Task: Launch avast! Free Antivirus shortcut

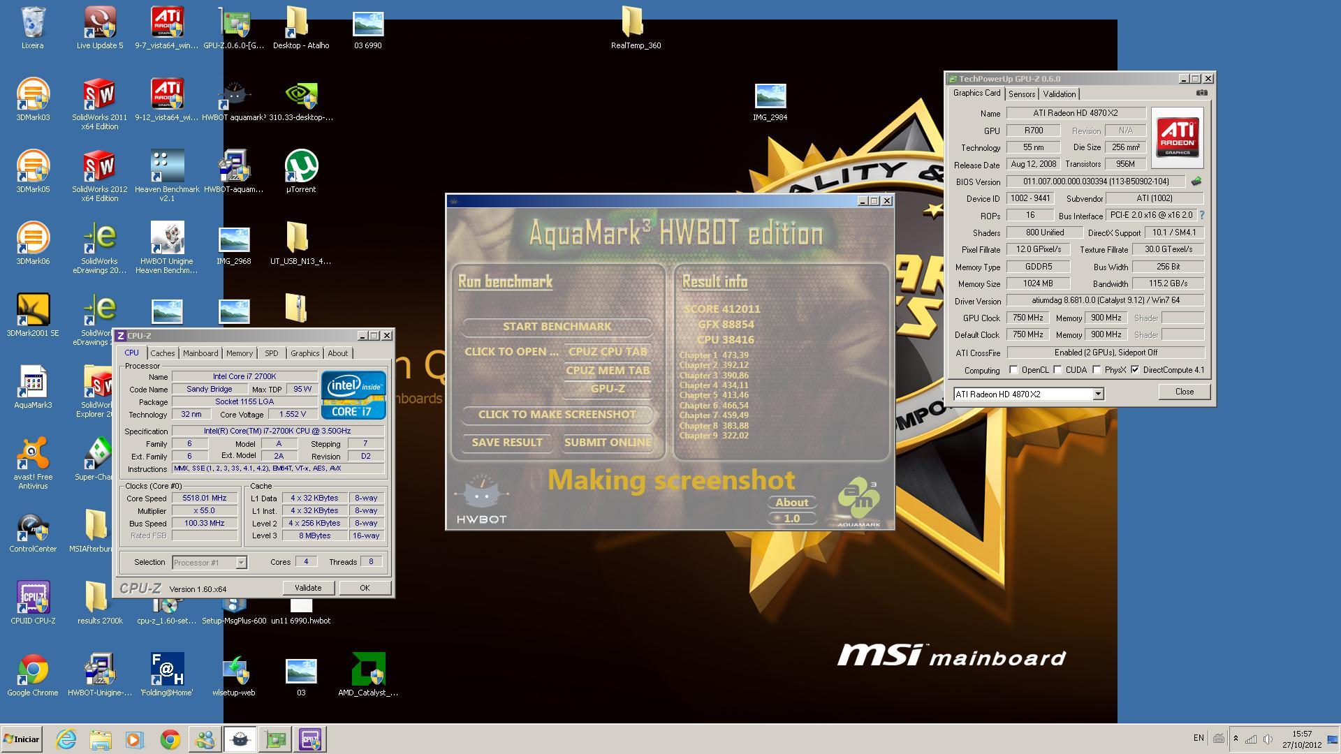Action: 33,462
